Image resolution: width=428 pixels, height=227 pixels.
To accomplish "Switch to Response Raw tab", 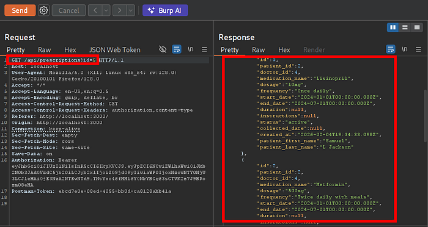I will pos(258,50).
